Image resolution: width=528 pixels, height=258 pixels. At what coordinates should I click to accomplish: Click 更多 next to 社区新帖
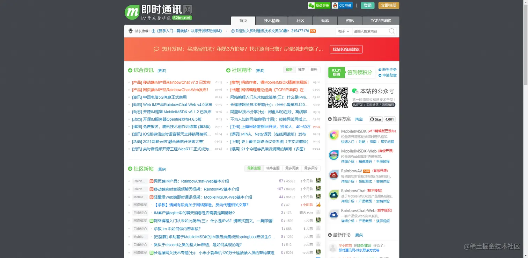pos(162,169)
